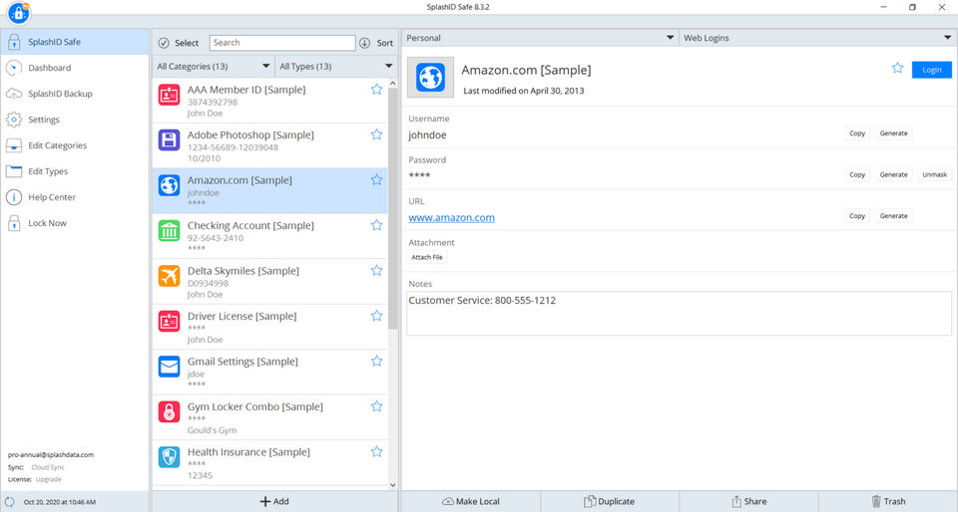The height and width of the screenshot is (512, 958).
Task: Add a new record
Action: coord(274,501)
